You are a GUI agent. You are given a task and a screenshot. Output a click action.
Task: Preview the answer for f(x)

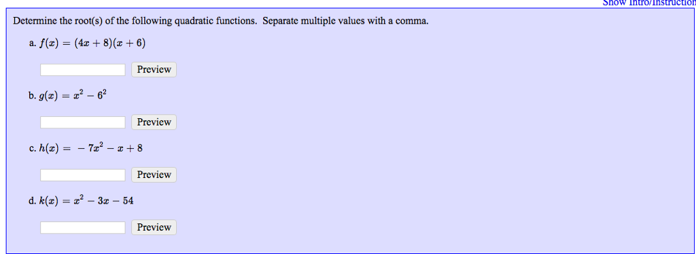coord(154,69)
